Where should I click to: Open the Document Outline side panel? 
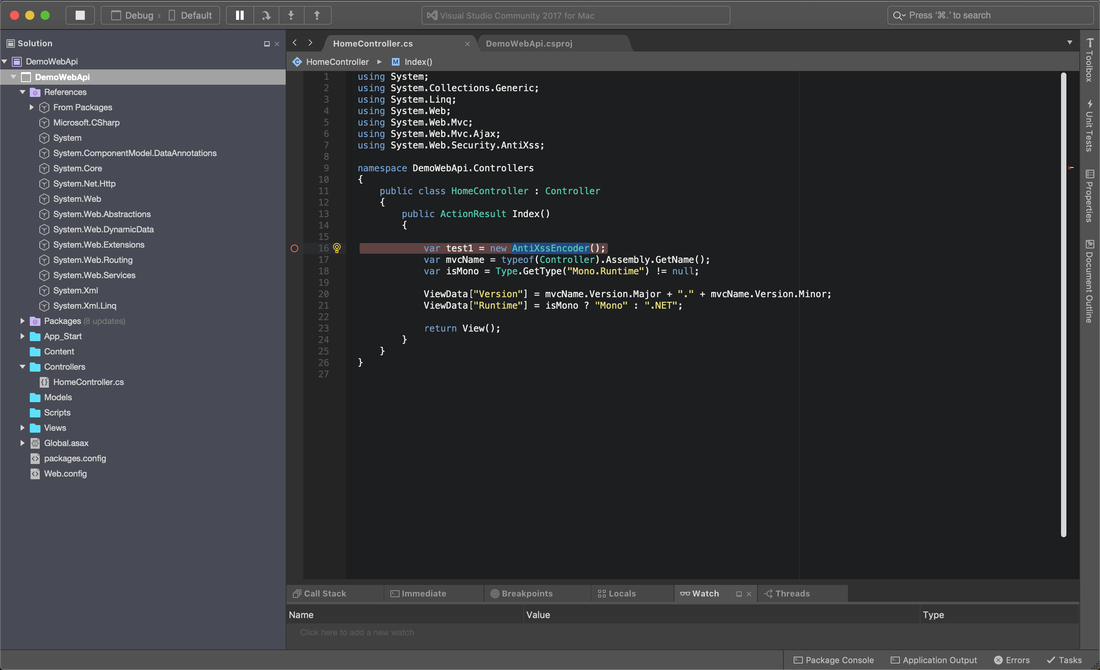tap(1090, 282)
